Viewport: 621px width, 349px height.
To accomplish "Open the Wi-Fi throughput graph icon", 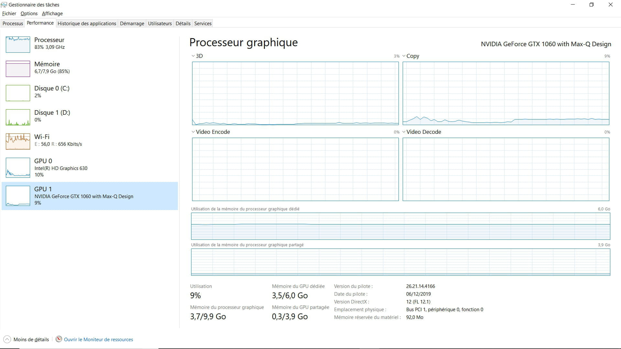I will click(x=18, y=141).
